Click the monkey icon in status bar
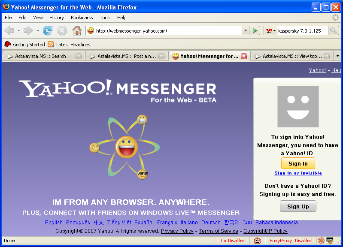This screenshot has width=343, height=247. click(257, 241)
